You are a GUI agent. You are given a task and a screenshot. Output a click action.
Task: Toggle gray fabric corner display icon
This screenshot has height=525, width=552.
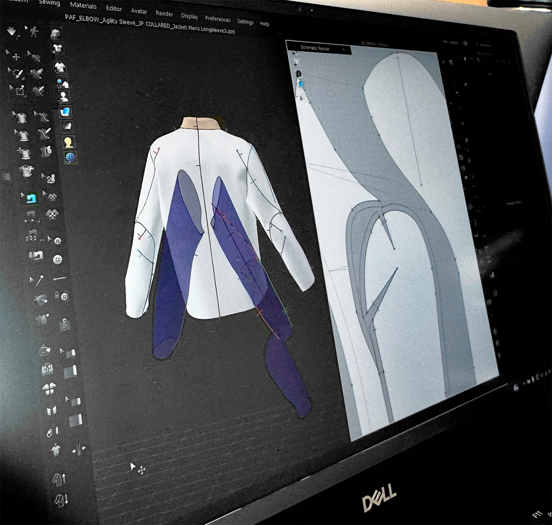tap(67, 127)
